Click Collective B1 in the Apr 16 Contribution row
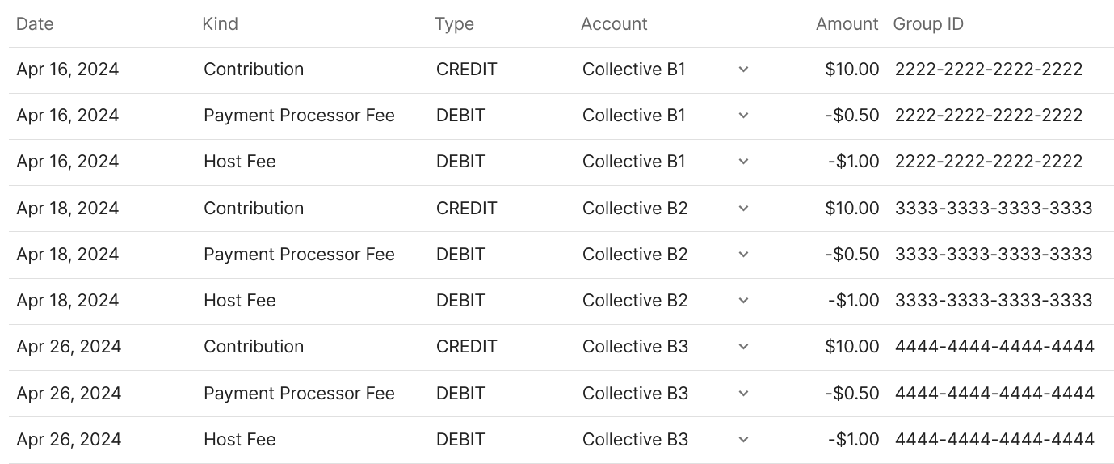This screenshot has width=1114, height=464. coord(633,70)
